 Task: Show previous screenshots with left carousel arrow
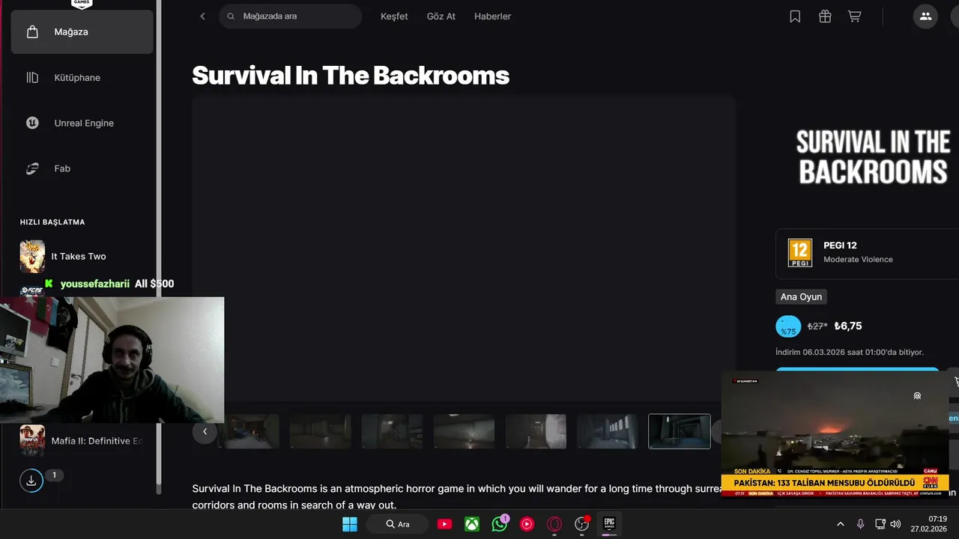(205, 432)
